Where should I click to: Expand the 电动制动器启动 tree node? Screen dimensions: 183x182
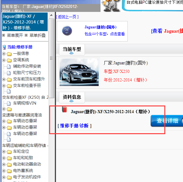point(4,164)
